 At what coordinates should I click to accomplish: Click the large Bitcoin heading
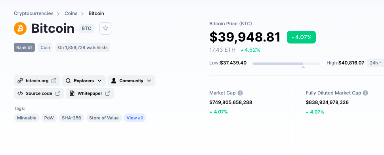pyautogui.click(x=53, y=28)
